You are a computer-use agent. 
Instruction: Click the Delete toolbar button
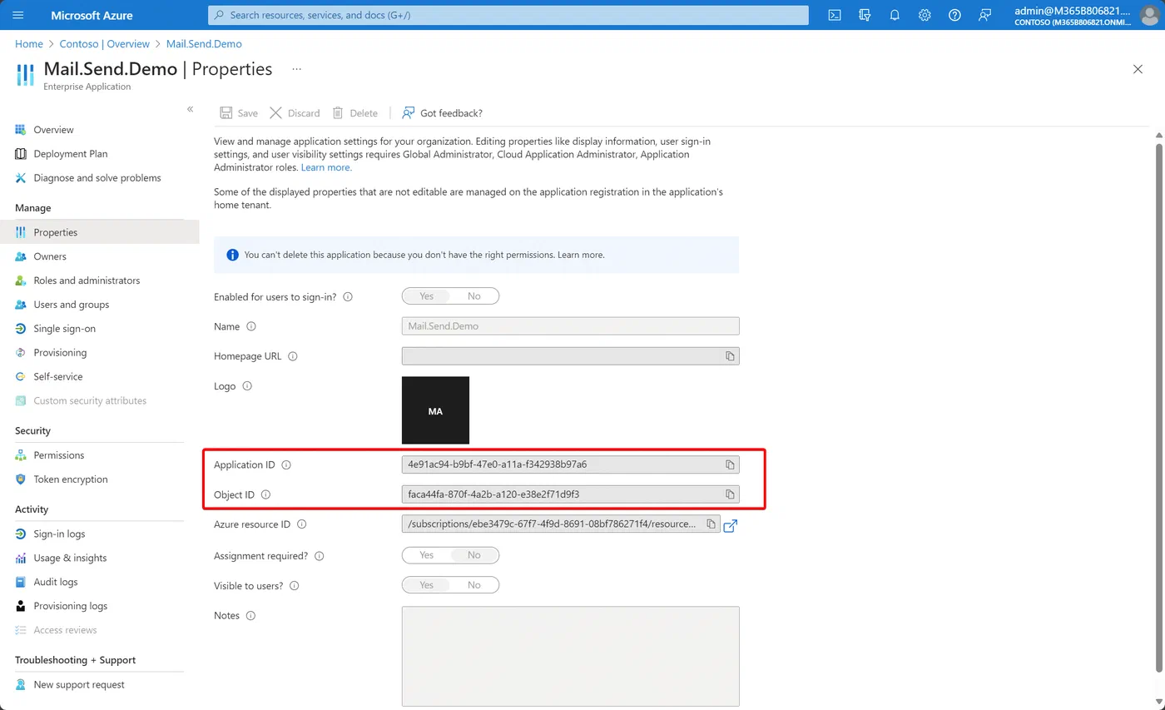pos(355,113)
